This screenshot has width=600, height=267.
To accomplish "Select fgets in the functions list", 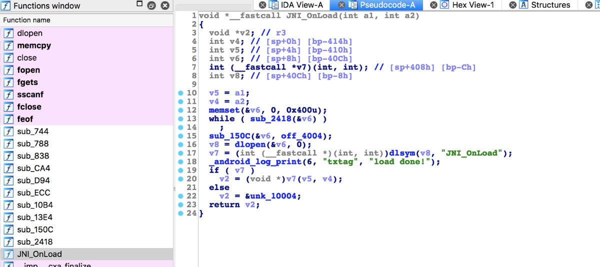I will point(86,82).
